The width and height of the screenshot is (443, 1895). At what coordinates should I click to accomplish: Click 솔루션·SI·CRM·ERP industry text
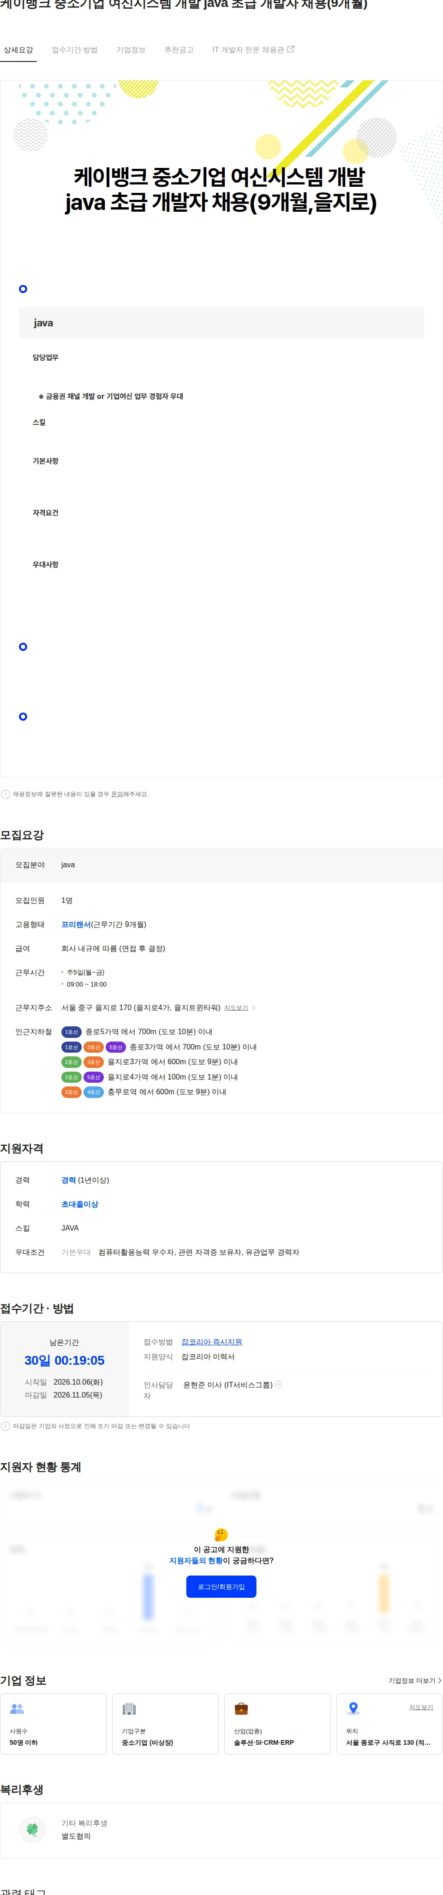tap(264, 1742)
